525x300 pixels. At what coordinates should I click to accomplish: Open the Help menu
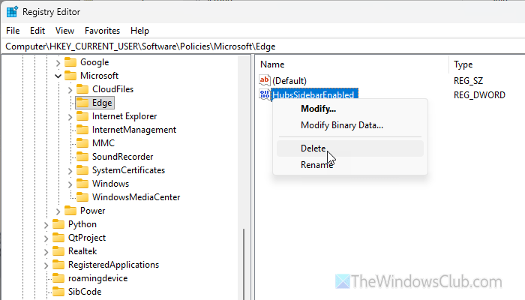[139, 31]
